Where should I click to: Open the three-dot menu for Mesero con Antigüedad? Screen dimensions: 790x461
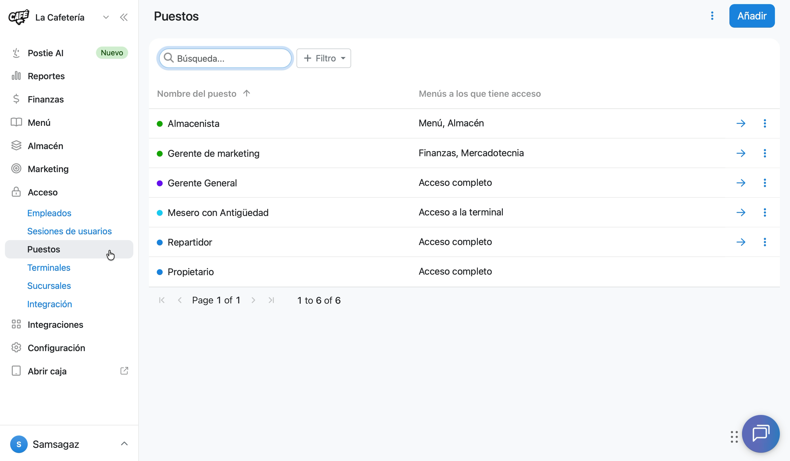point(765,212)
